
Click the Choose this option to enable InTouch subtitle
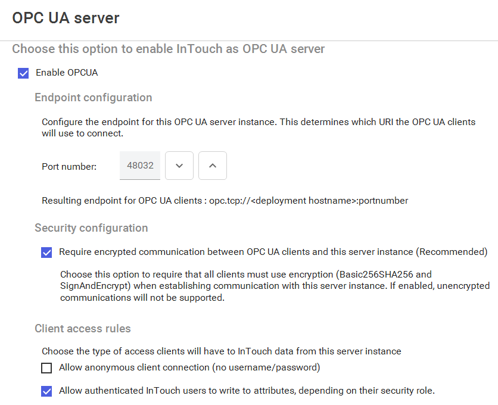[x=169, y=49]
